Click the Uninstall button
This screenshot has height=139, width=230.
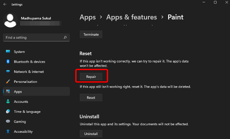coord(91,134)
